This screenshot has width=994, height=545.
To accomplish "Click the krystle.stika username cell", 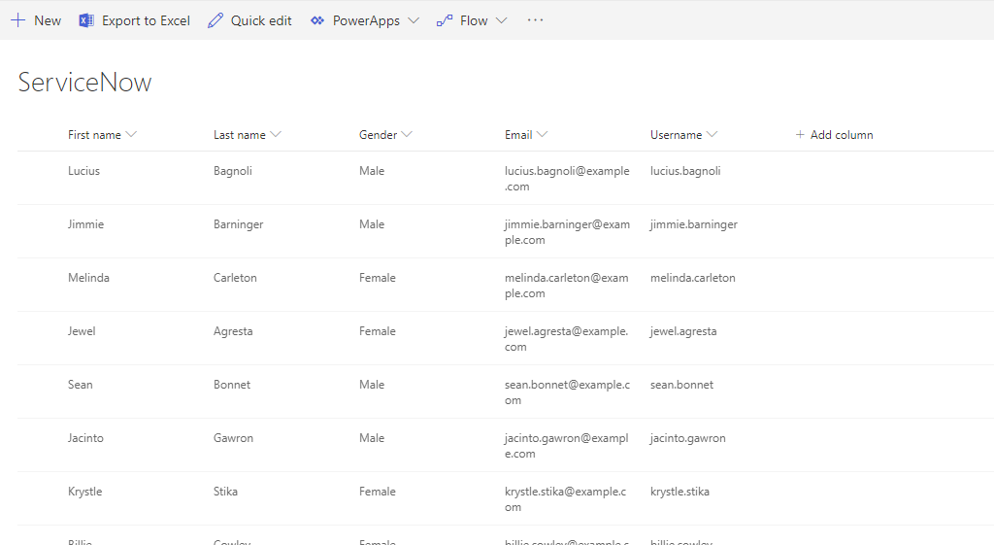I will point(679,491).
